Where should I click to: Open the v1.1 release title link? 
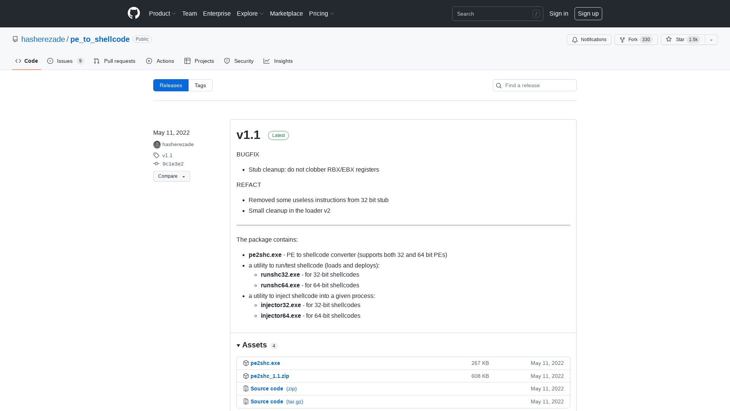point(248,135)
